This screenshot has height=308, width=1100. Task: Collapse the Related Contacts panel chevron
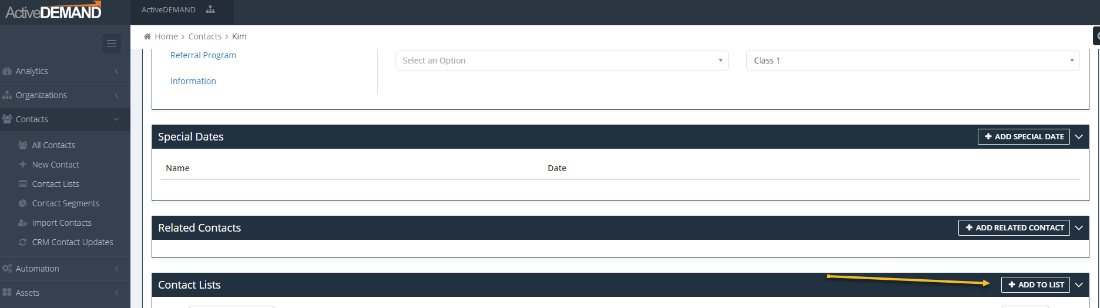coord(1079,227)
